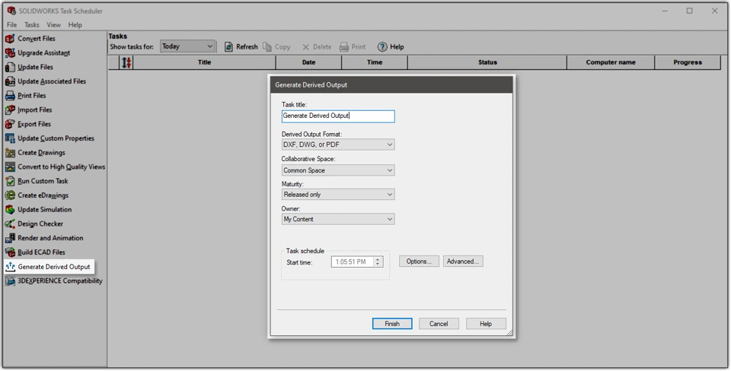The width and height of the screenshot is (731, 371).
Task: Open the File menu
Action: tap(11, 24)
